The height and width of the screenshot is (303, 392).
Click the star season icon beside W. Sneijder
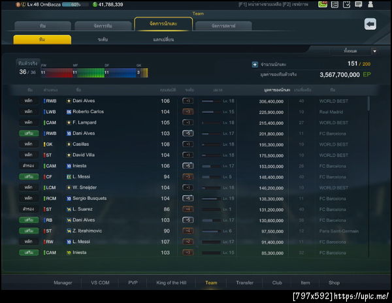[69, 187]
